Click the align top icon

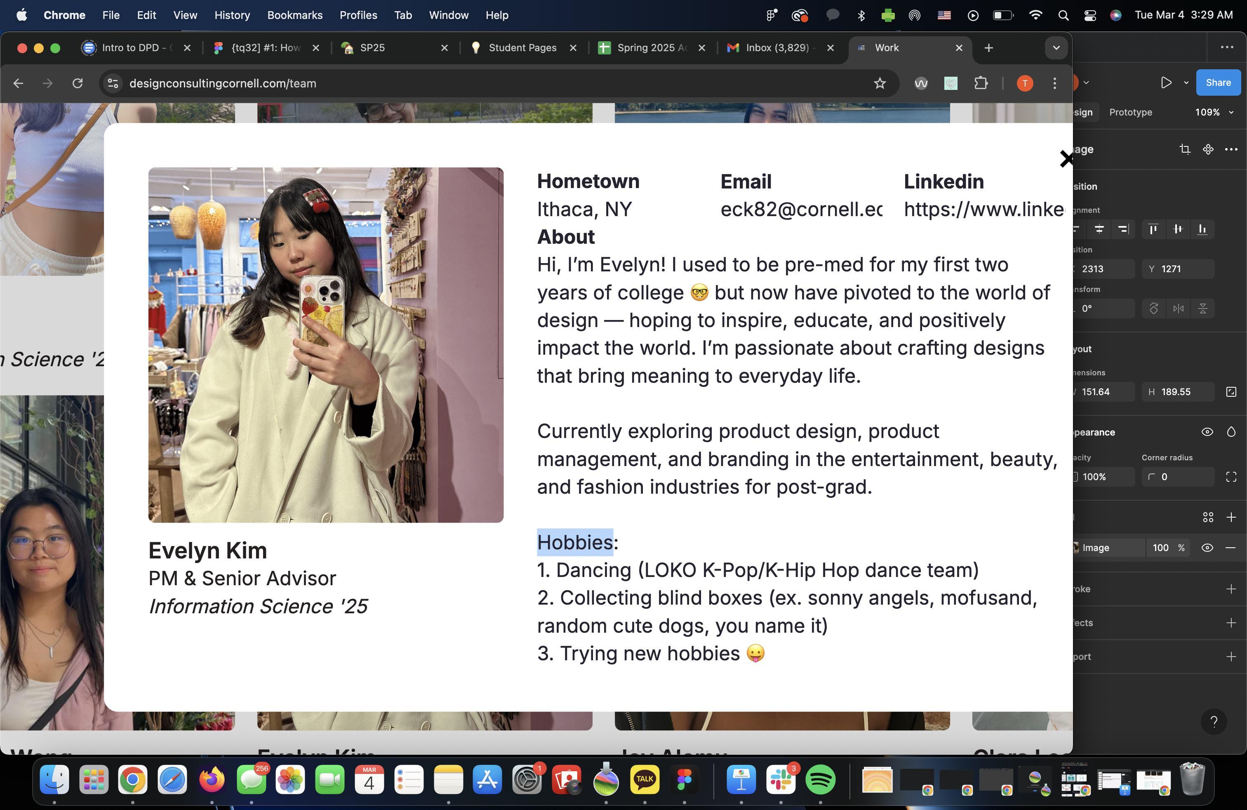click(1153, 229)
